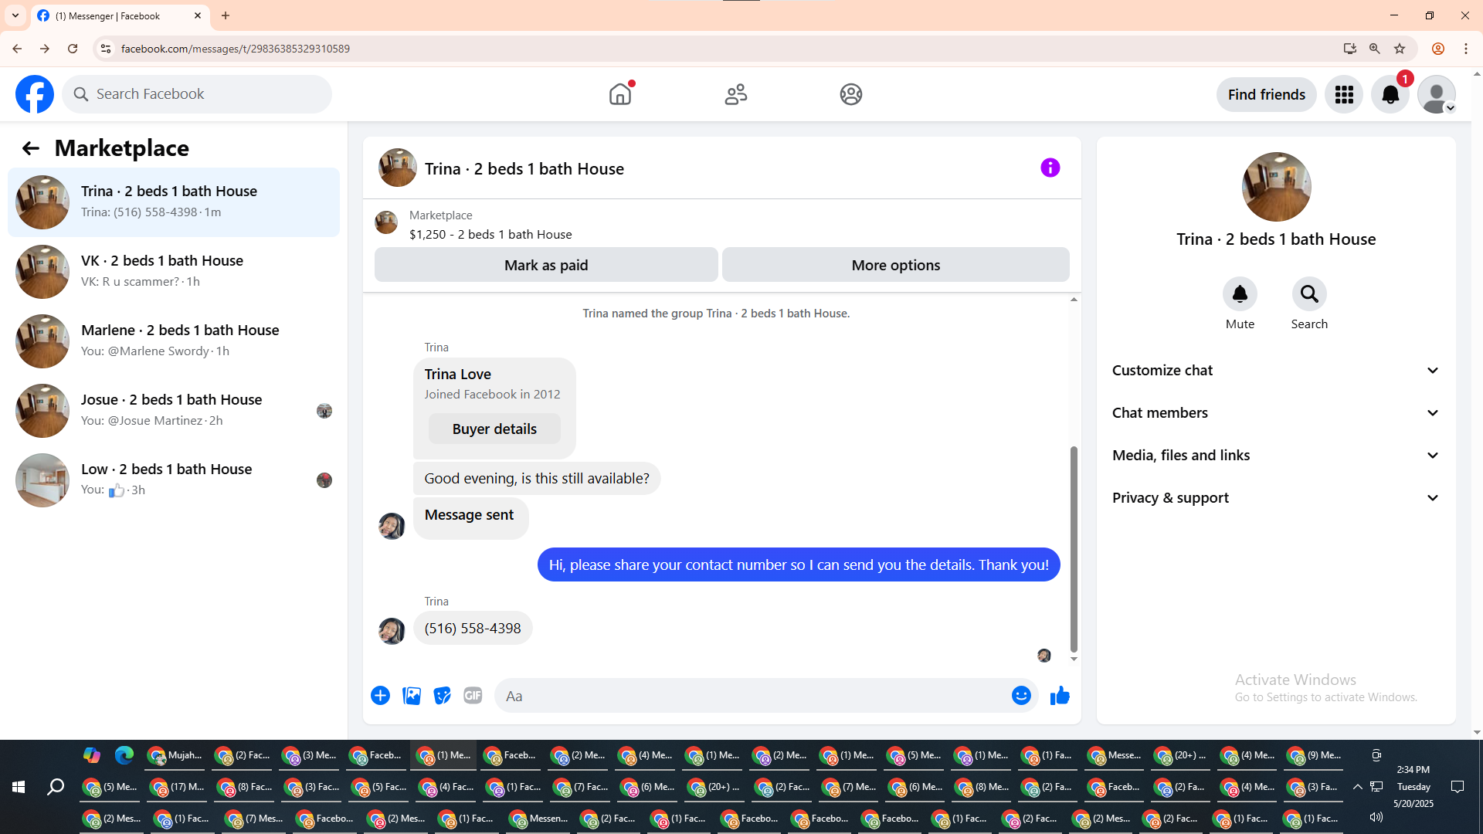Go to the Facebook logo home
This screenshot has height=834, width=1483.
point(35,94)
